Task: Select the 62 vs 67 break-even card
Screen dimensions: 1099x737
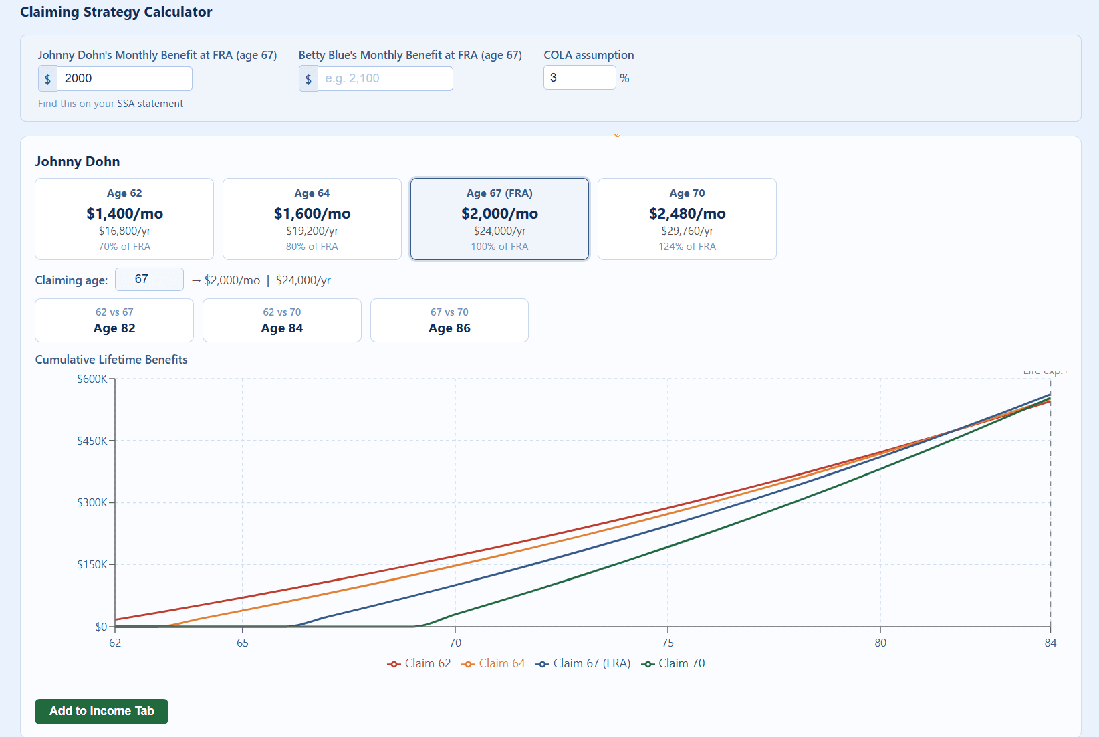Action: tap(114, 320)
